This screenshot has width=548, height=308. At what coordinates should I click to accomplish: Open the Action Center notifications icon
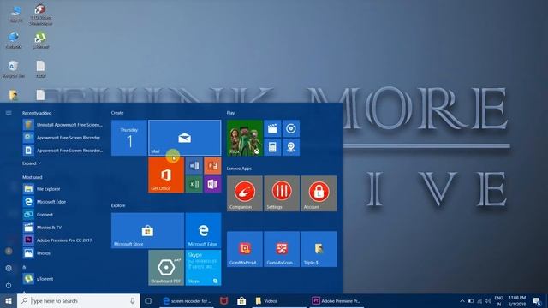(537, 301)
